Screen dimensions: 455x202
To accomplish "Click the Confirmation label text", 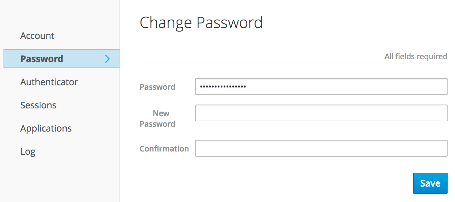I will [164, 149].
